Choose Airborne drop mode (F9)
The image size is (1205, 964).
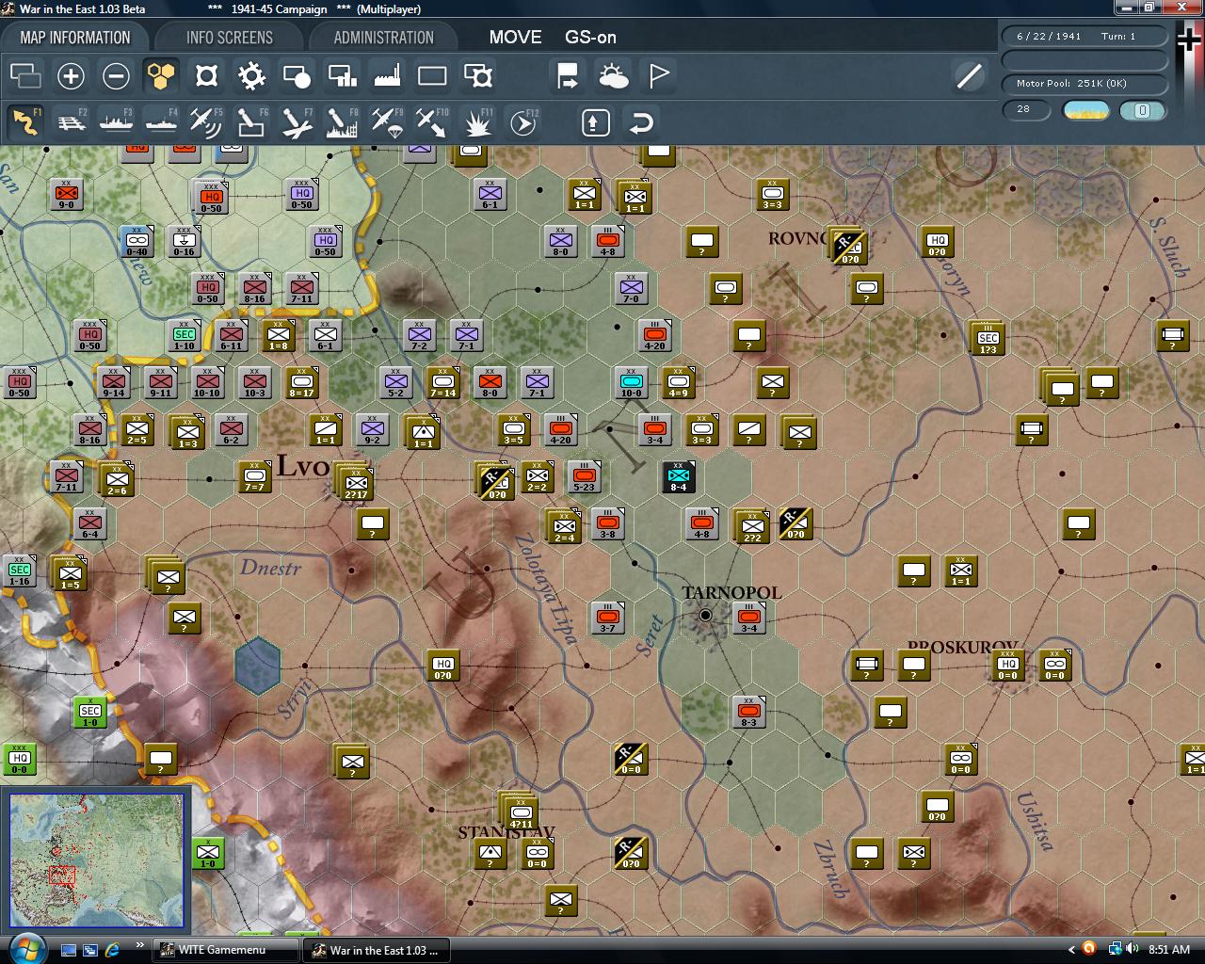coord(385,121)
